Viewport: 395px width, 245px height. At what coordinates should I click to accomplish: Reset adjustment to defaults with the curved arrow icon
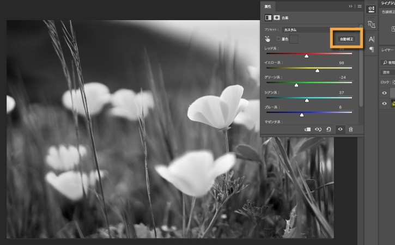coord(329,130)
